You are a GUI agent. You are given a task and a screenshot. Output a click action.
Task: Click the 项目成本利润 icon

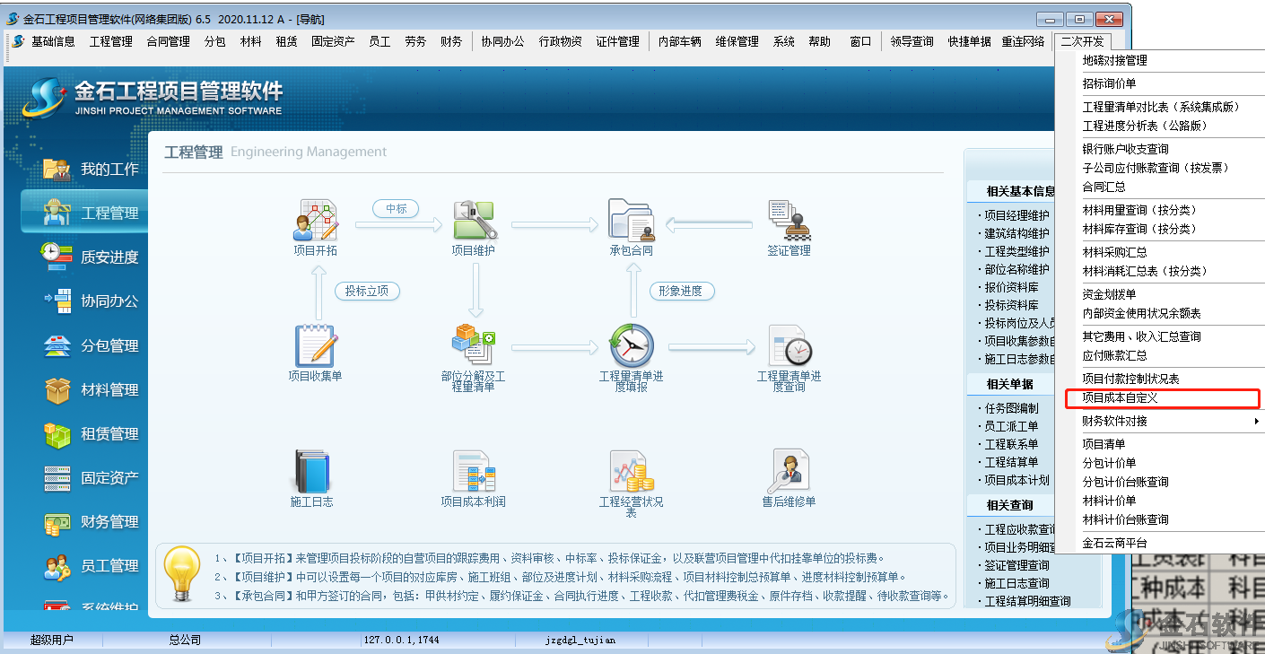click(474, 471)
